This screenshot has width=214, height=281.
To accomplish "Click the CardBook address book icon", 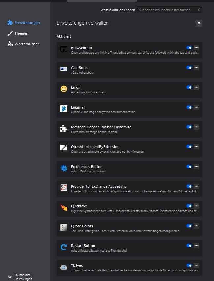I will pyautogui.click(x=64, y=69).
